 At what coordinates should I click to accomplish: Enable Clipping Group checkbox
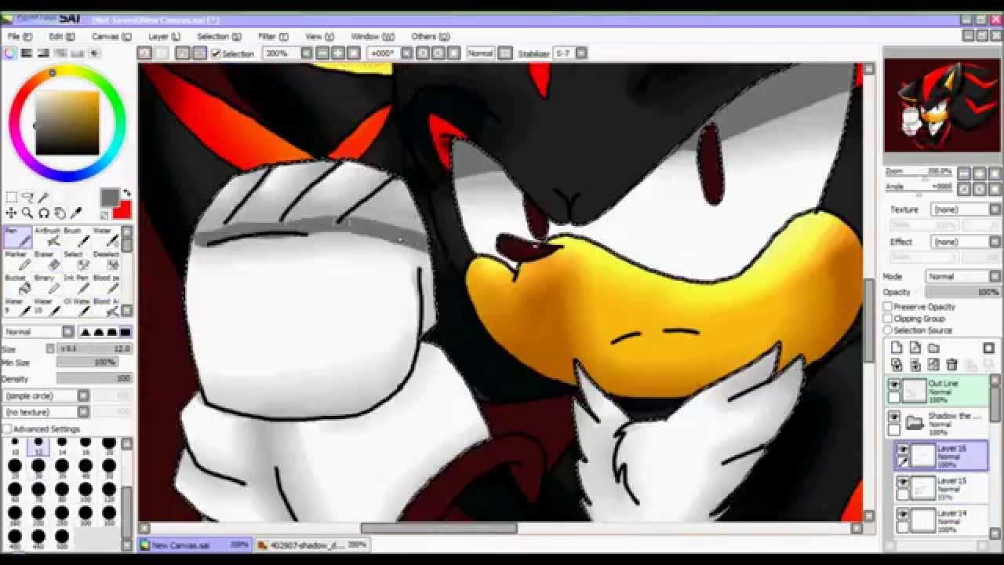click(888, 319)
